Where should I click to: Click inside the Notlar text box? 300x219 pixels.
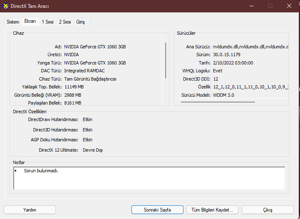(x=149, y=178)
